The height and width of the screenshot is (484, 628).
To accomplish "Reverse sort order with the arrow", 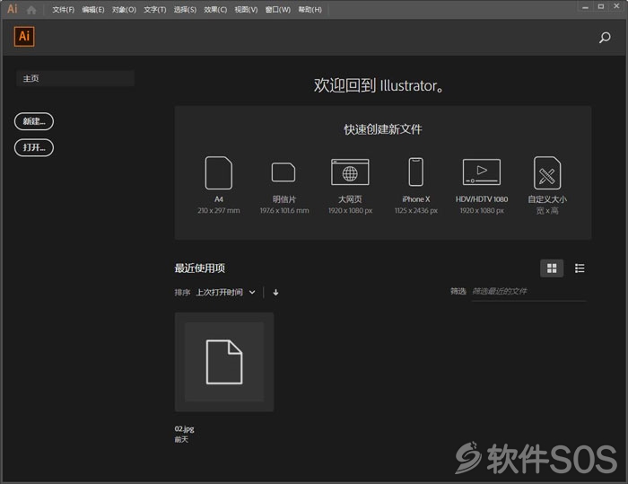I will (275, 293).
